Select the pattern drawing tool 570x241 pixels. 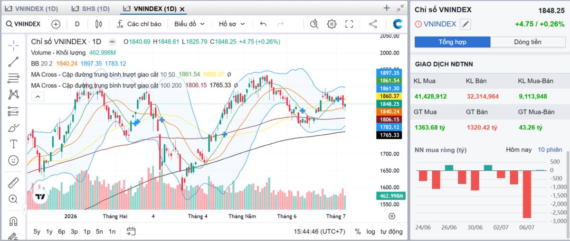pos(13,94)
